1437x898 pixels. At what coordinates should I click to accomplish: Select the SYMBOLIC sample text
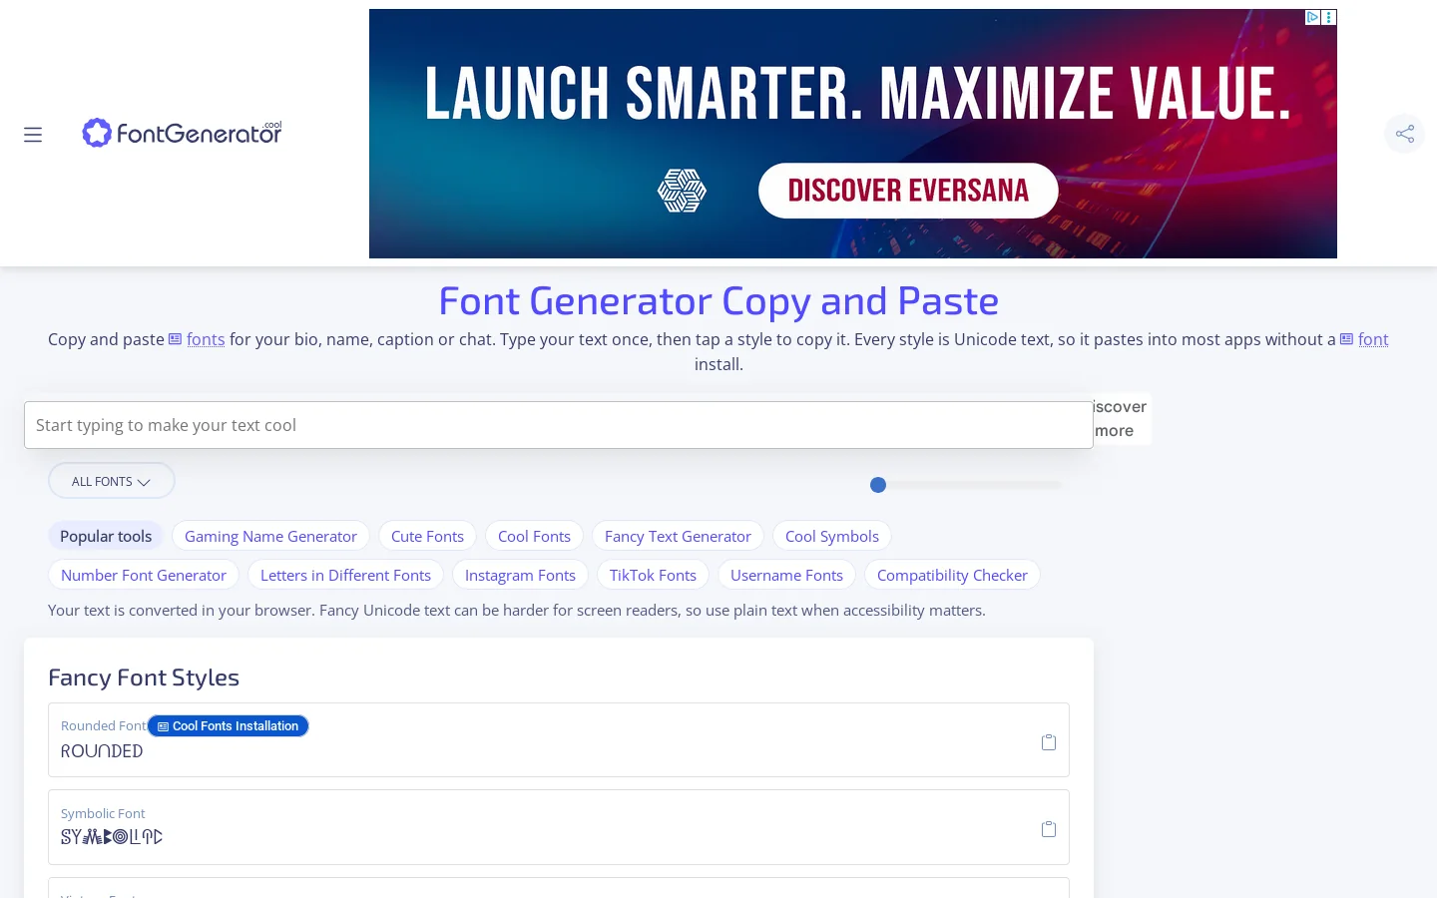(112, 837)
